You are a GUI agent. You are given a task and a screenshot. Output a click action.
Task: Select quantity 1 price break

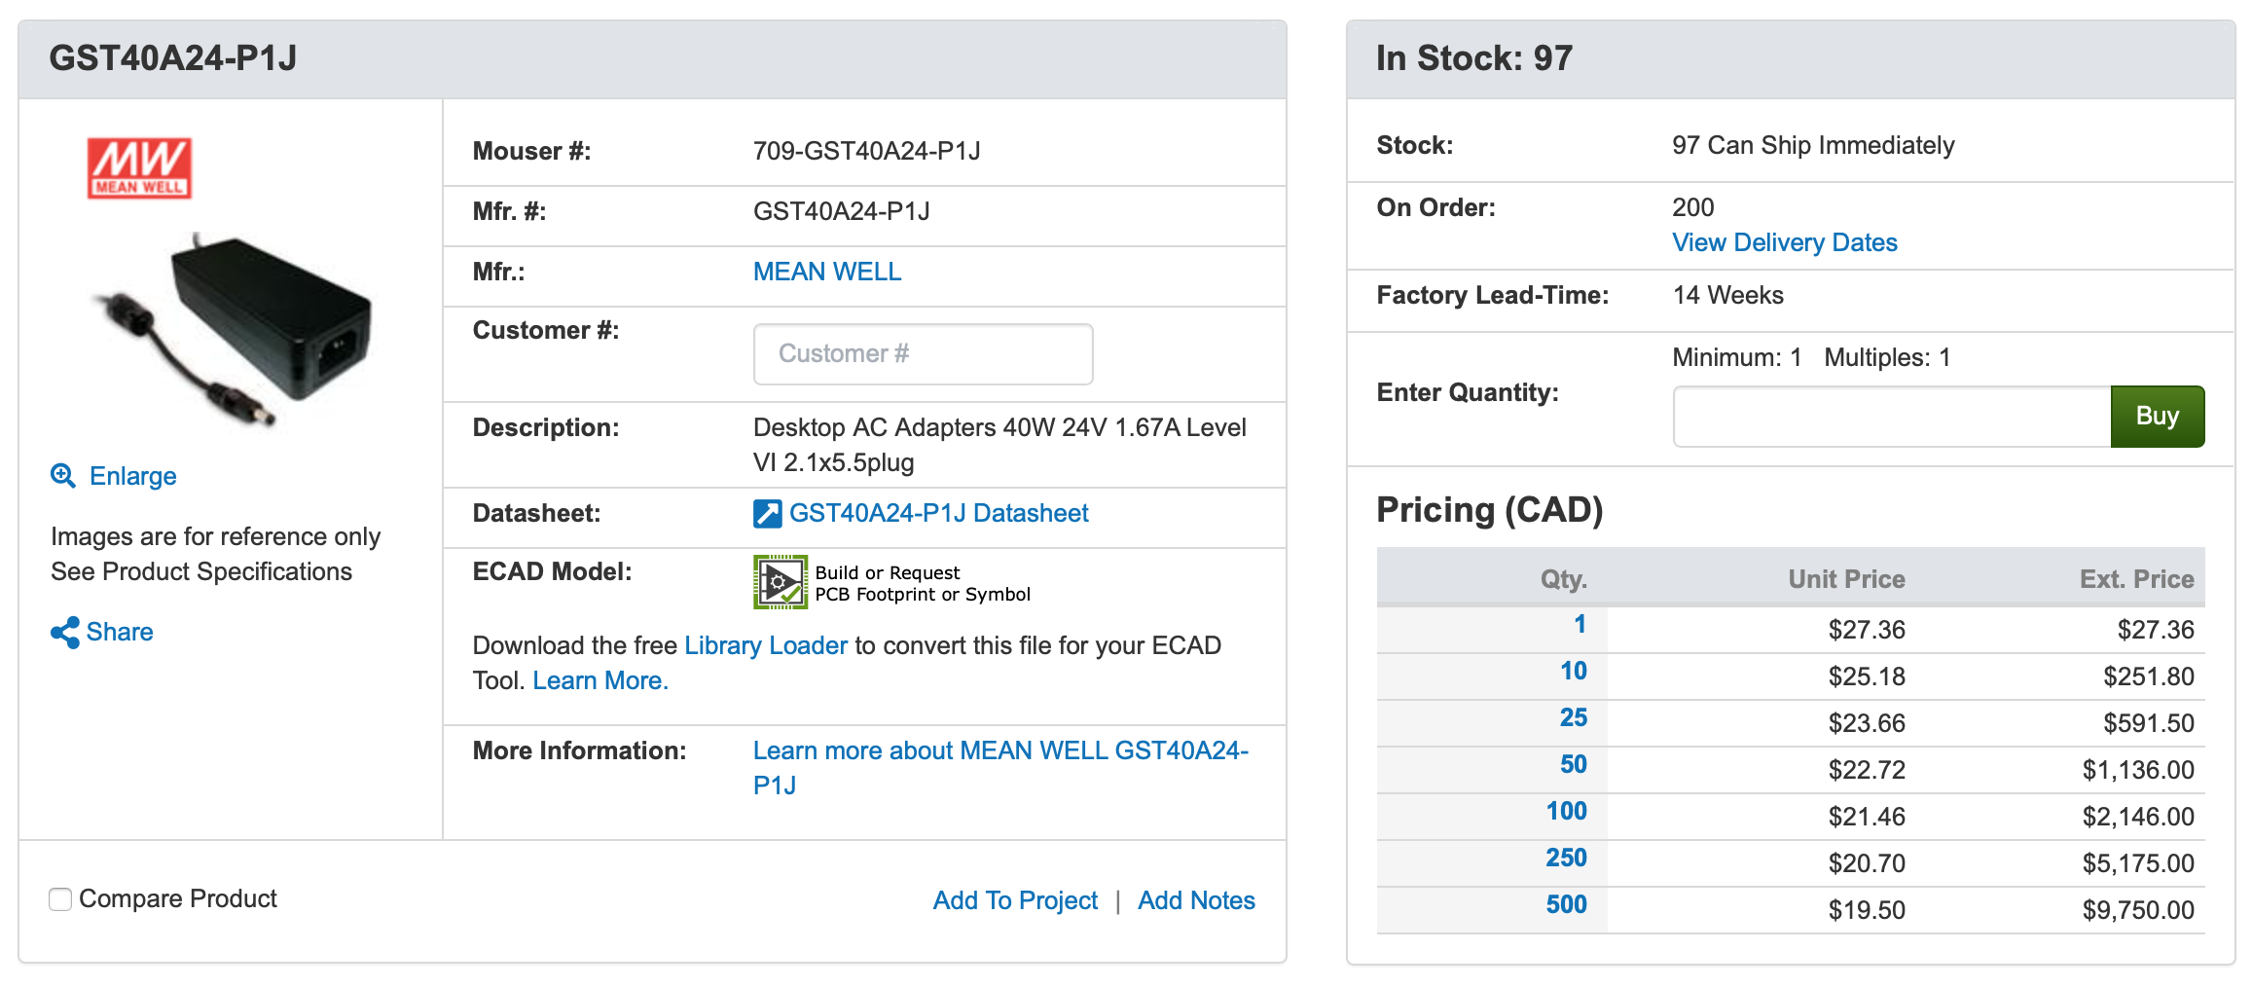pyautogui.click(x=1580, y=624)
